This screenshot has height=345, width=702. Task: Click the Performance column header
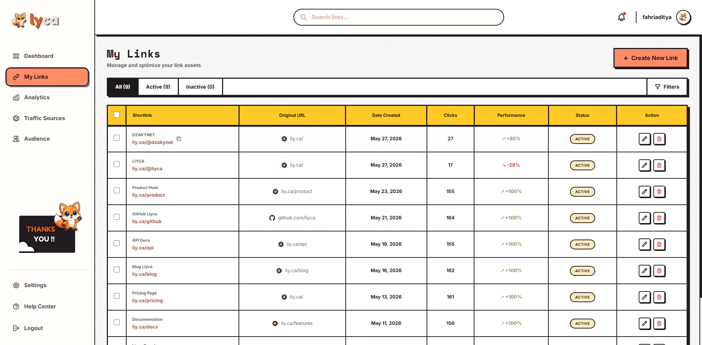[511, 115]
